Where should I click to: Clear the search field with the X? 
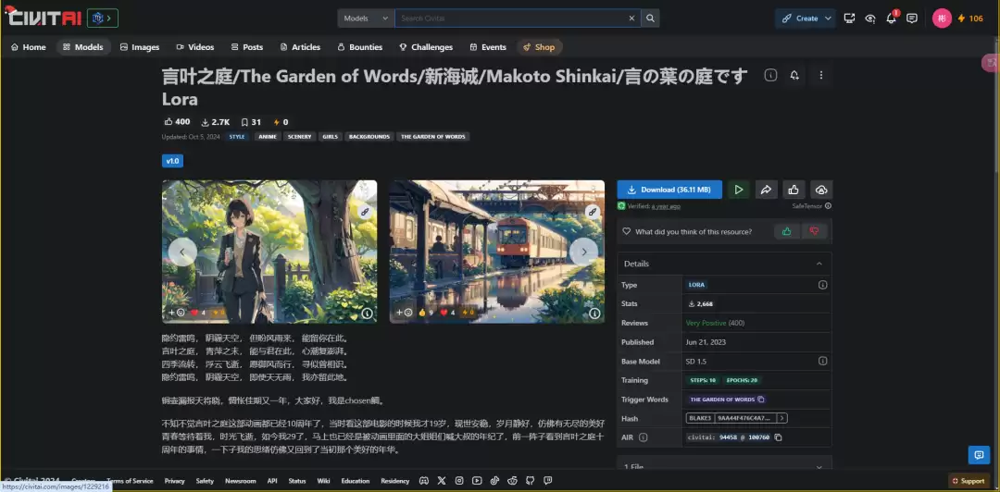(x=631, y=18)
